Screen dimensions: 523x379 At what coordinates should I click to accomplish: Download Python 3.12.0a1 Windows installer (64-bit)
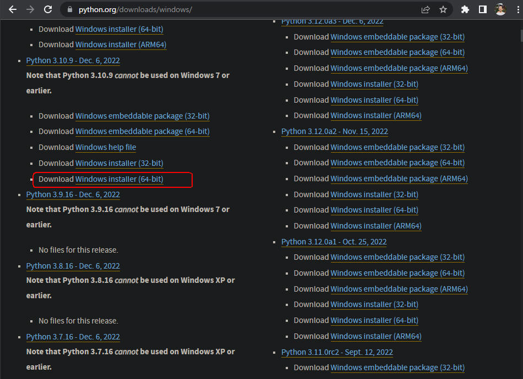[x=374, y=320]
